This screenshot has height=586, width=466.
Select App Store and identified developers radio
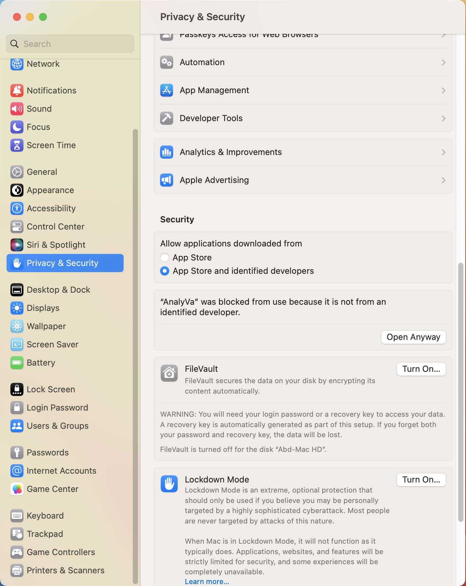[165, 271]
